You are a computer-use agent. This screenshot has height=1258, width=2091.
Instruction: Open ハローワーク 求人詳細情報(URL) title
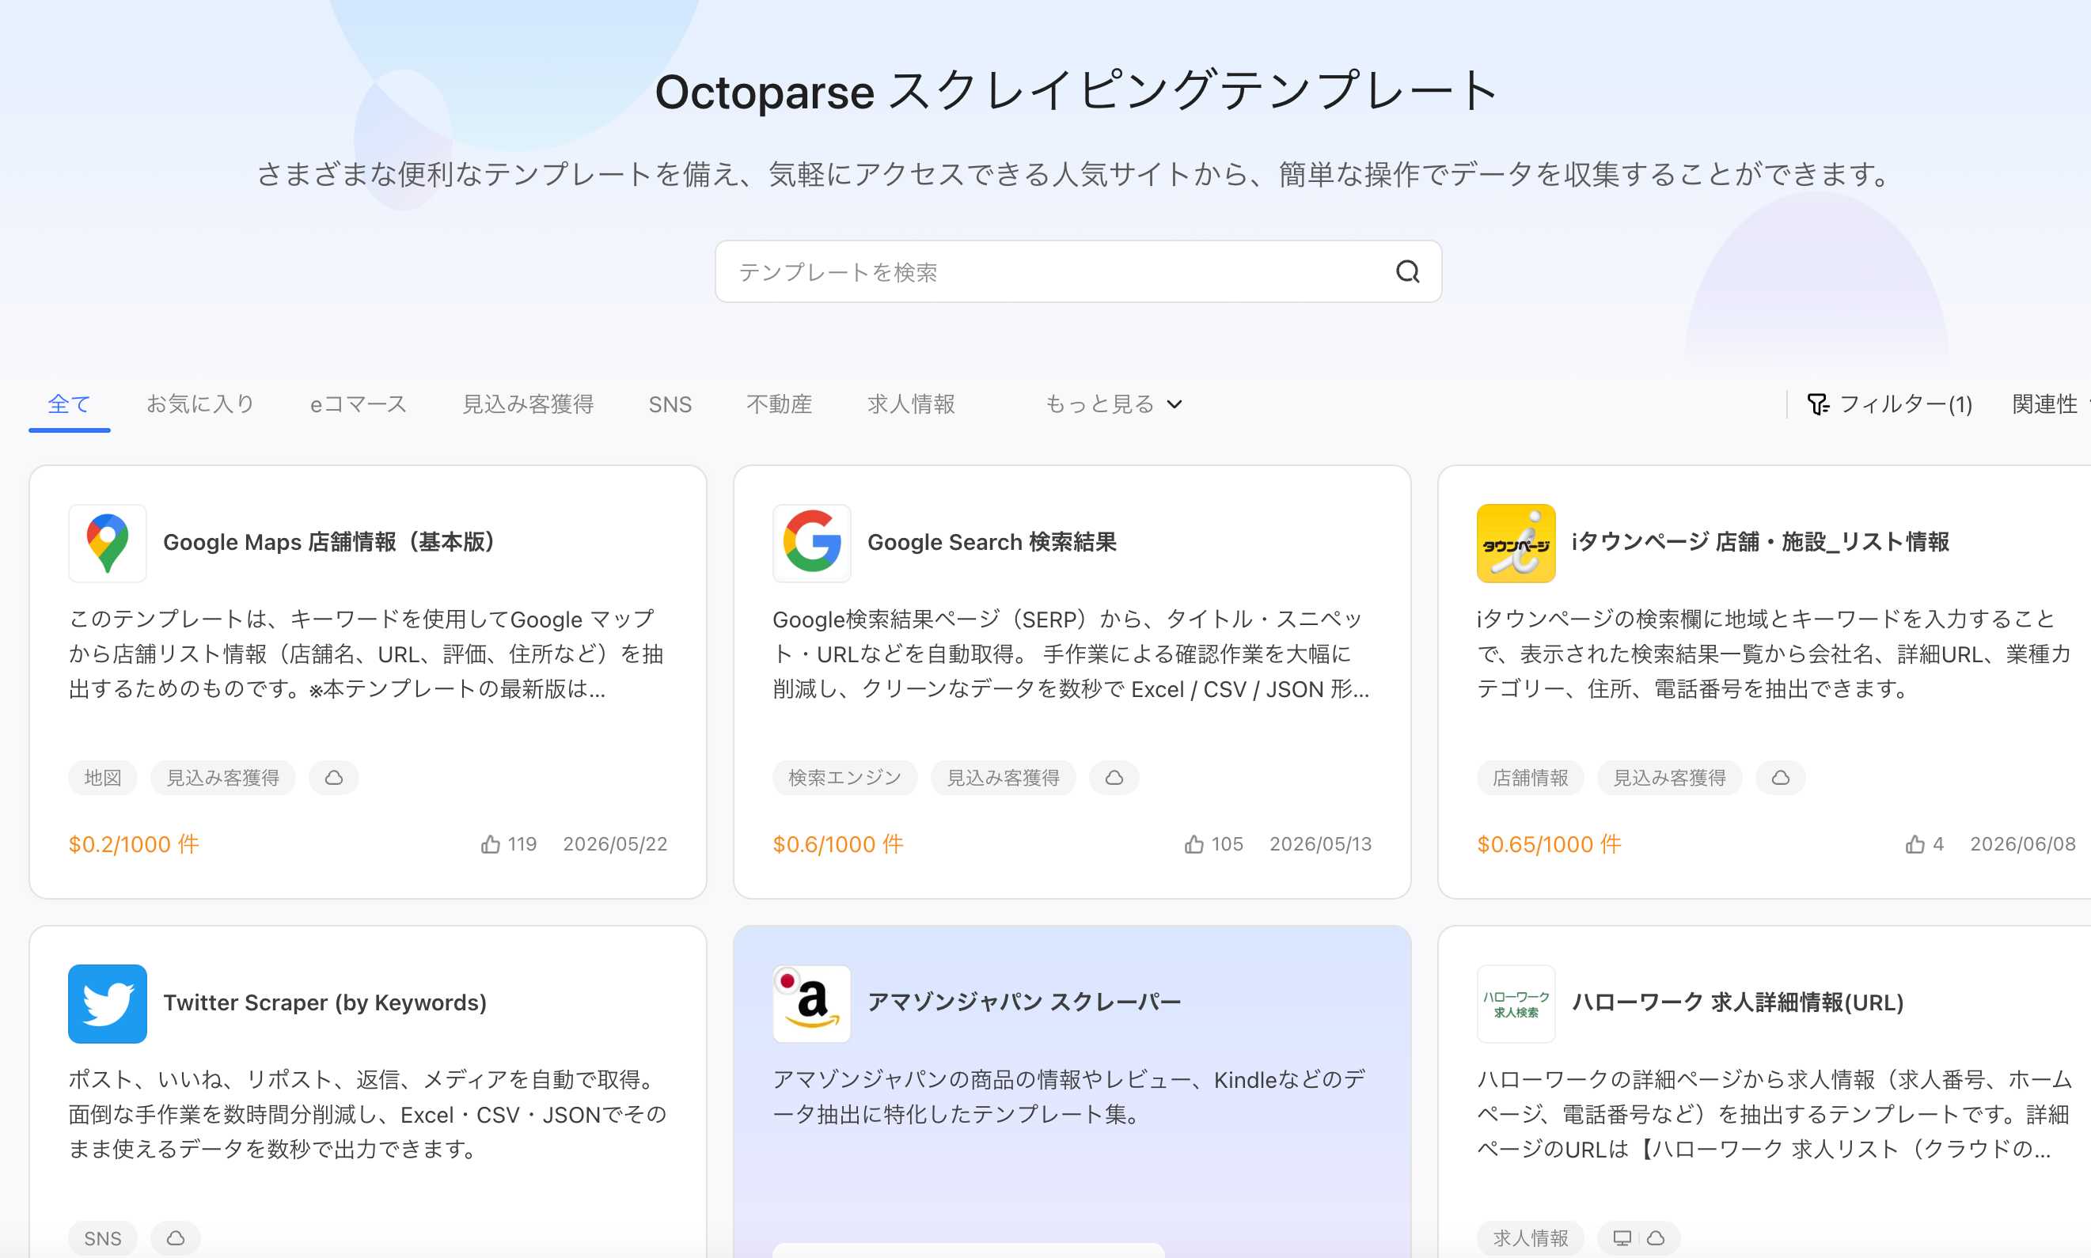(1738, 1003)
